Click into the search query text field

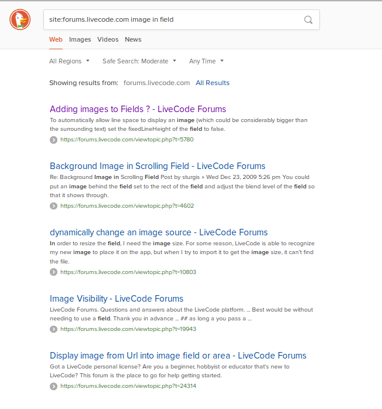170,19
